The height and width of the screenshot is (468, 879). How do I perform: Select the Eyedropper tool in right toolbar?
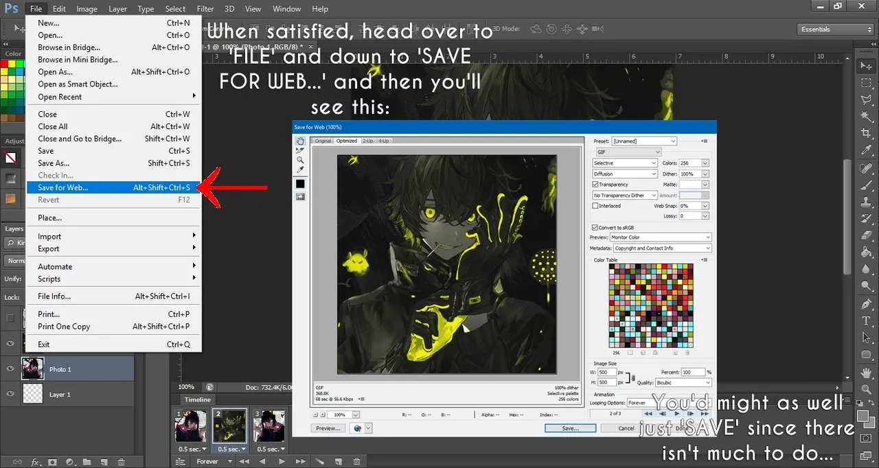point(866,150)
